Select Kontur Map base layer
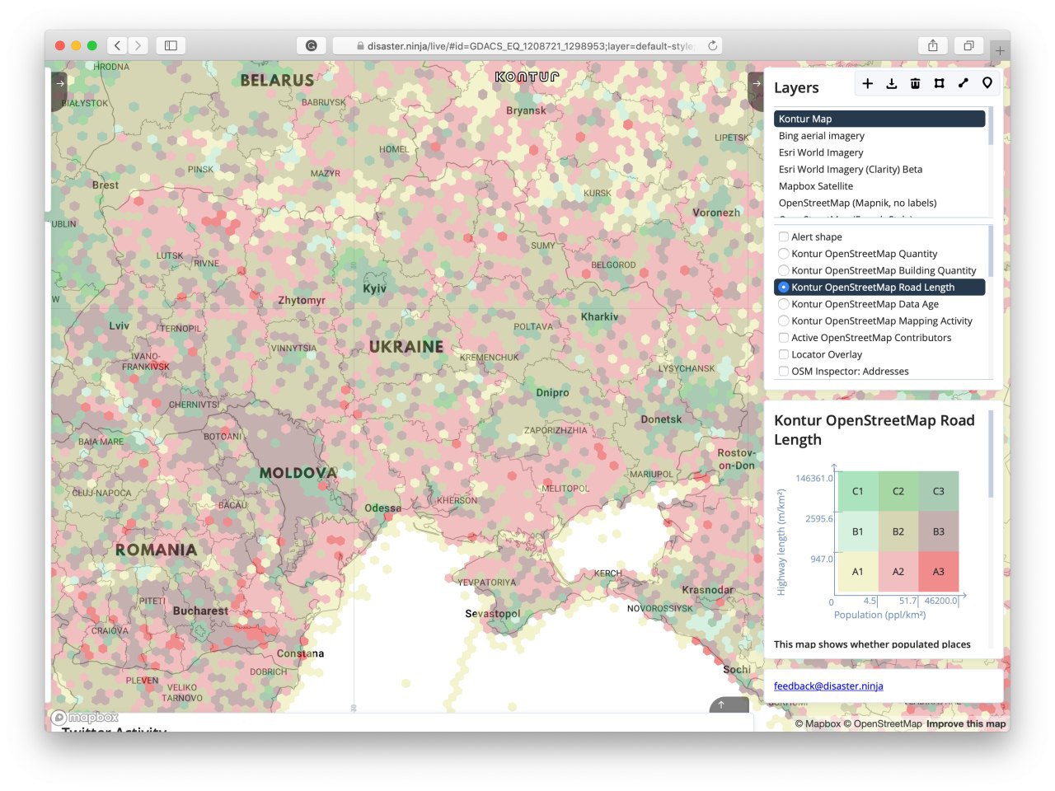 click(879, 119)
